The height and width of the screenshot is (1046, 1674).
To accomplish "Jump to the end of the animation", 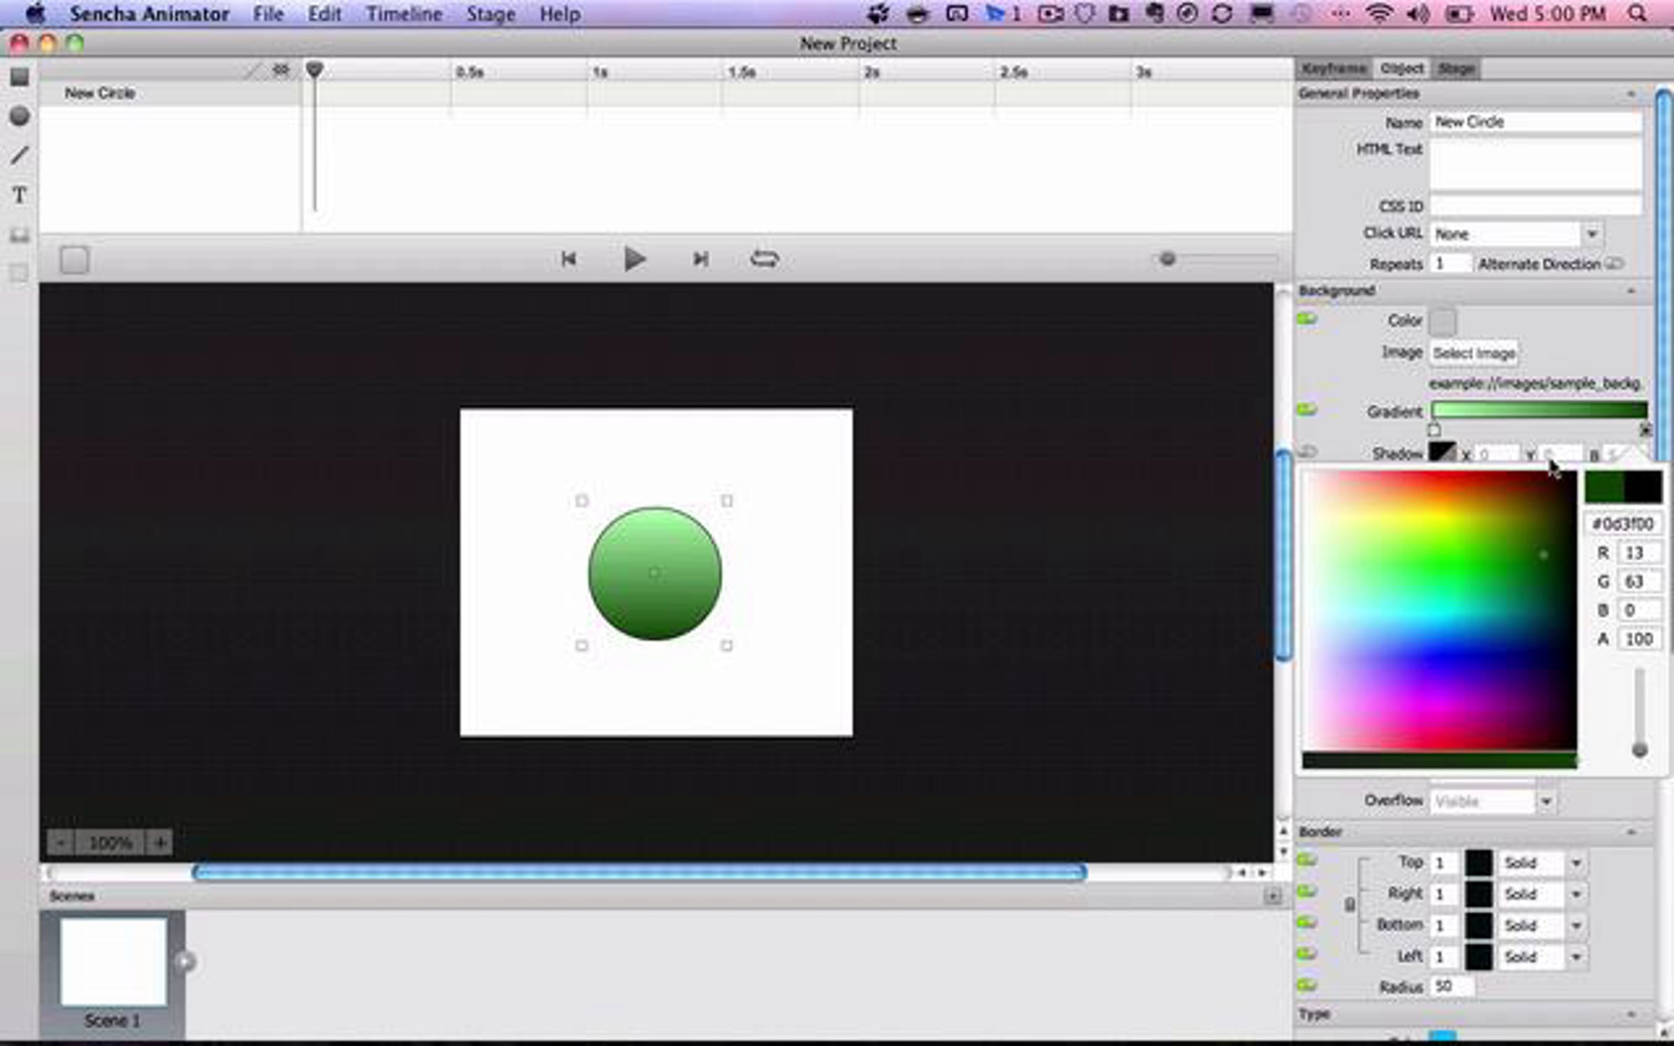I will click(700, 259).
